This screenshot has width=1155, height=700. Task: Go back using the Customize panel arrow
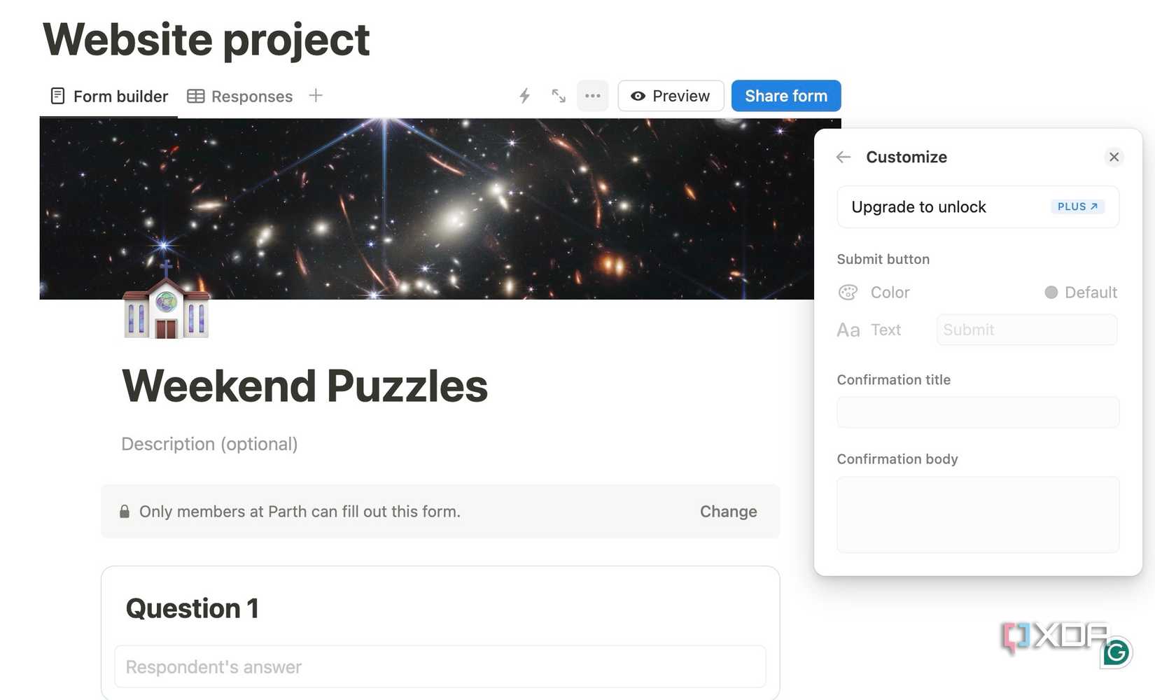(843, 157)
